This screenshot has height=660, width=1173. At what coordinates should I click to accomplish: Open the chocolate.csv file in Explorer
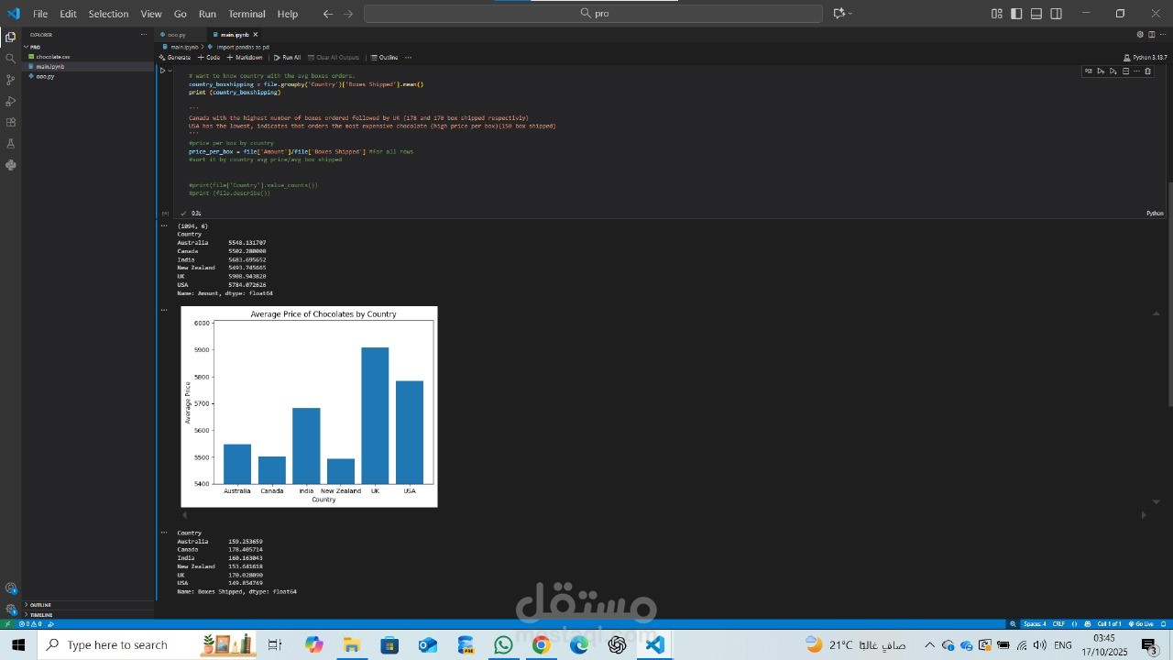click(x=52, y=56)
